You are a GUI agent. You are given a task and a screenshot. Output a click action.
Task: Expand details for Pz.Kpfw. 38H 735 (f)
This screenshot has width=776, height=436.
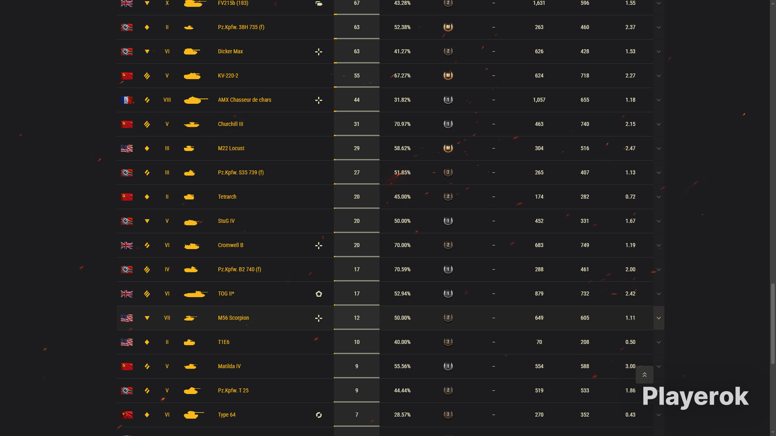click(659, 27)
